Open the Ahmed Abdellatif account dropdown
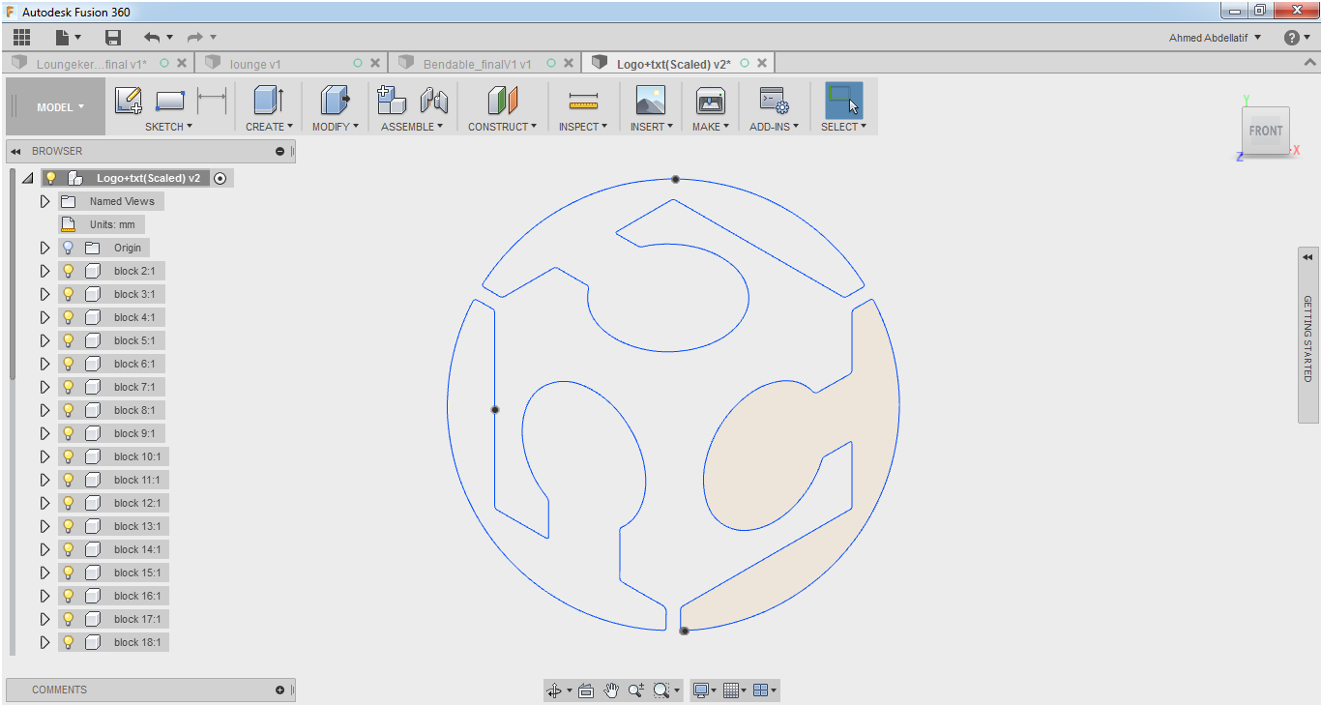This screenshot has width=1321, height=705. (x=1215, y=38)
